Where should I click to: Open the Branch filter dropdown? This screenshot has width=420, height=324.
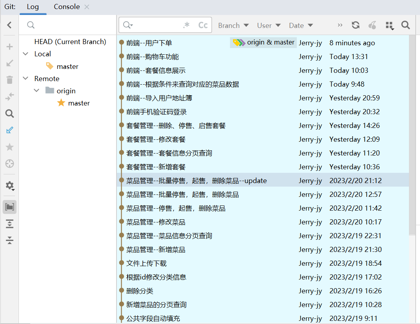coord(233,26)
